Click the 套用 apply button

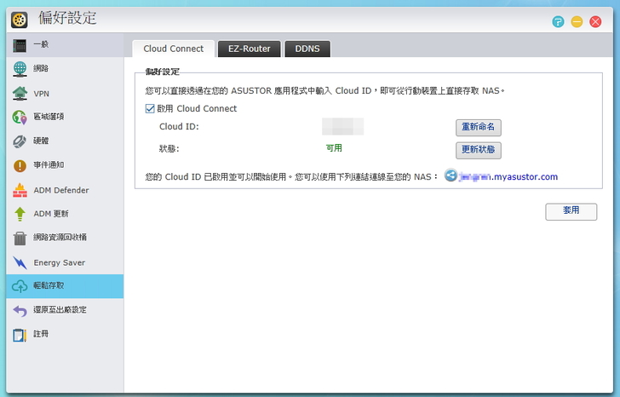click(x=571, y=211)
